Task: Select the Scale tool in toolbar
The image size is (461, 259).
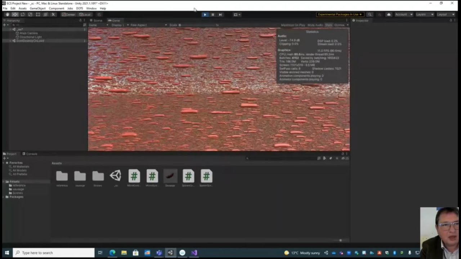Action: (x=30, y=14)
